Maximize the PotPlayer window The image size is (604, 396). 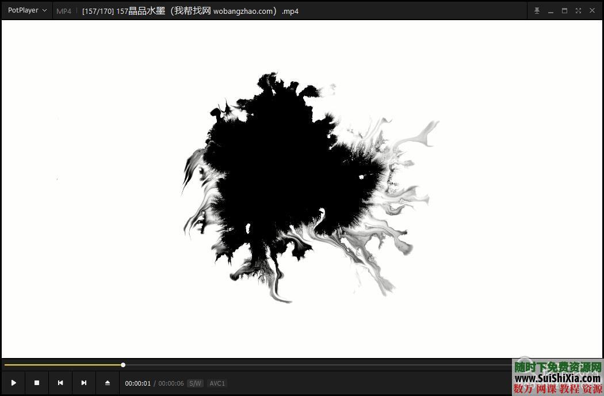pyautogui.click(x=564, y=11)
